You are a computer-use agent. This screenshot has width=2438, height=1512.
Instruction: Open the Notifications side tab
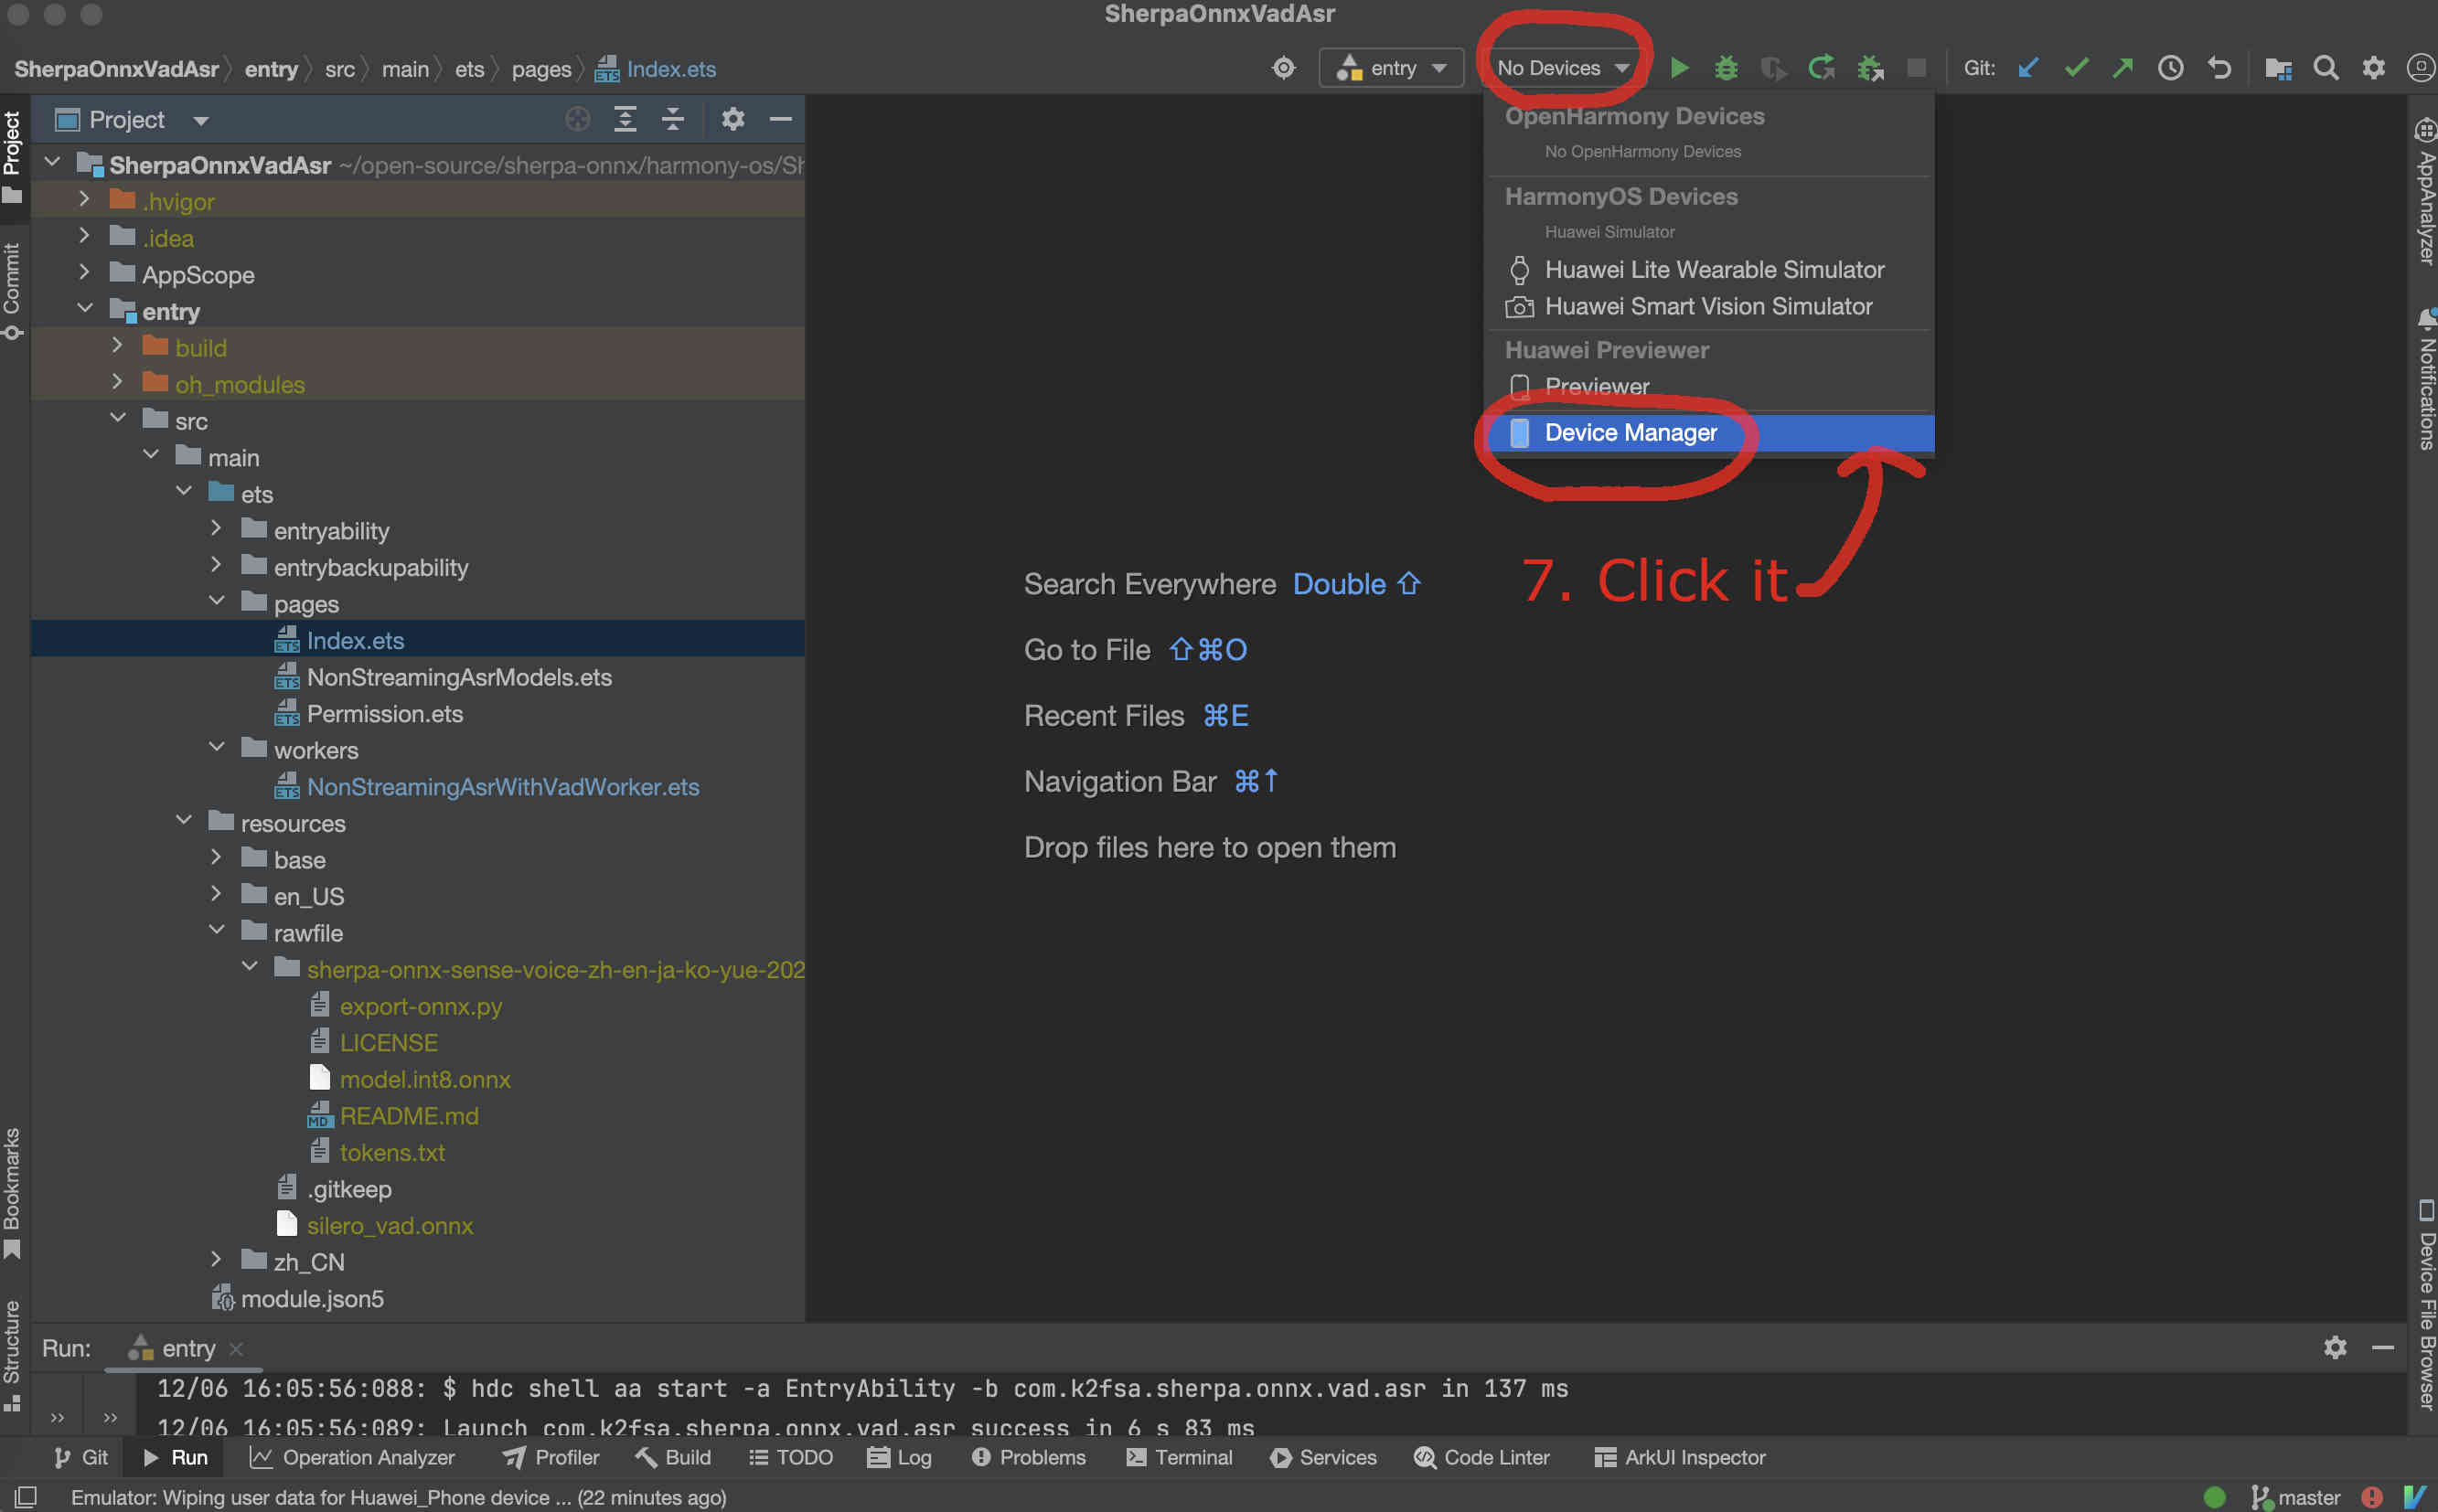pos(2425,380)
